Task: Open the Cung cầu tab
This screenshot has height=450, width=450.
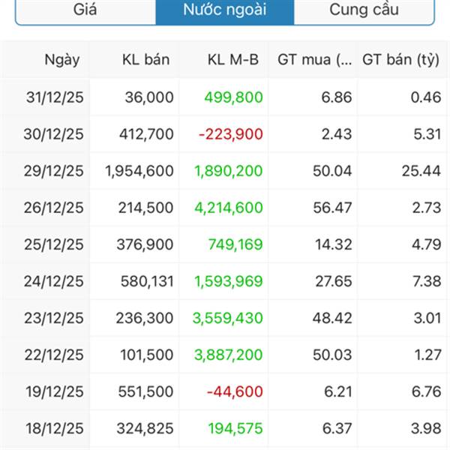Action: coord(364,10)
